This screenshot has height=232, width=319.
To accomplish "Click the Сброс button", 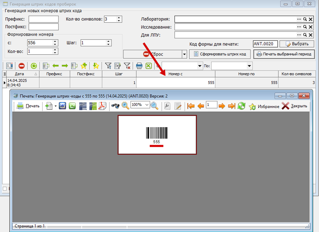I will (153, 54).
